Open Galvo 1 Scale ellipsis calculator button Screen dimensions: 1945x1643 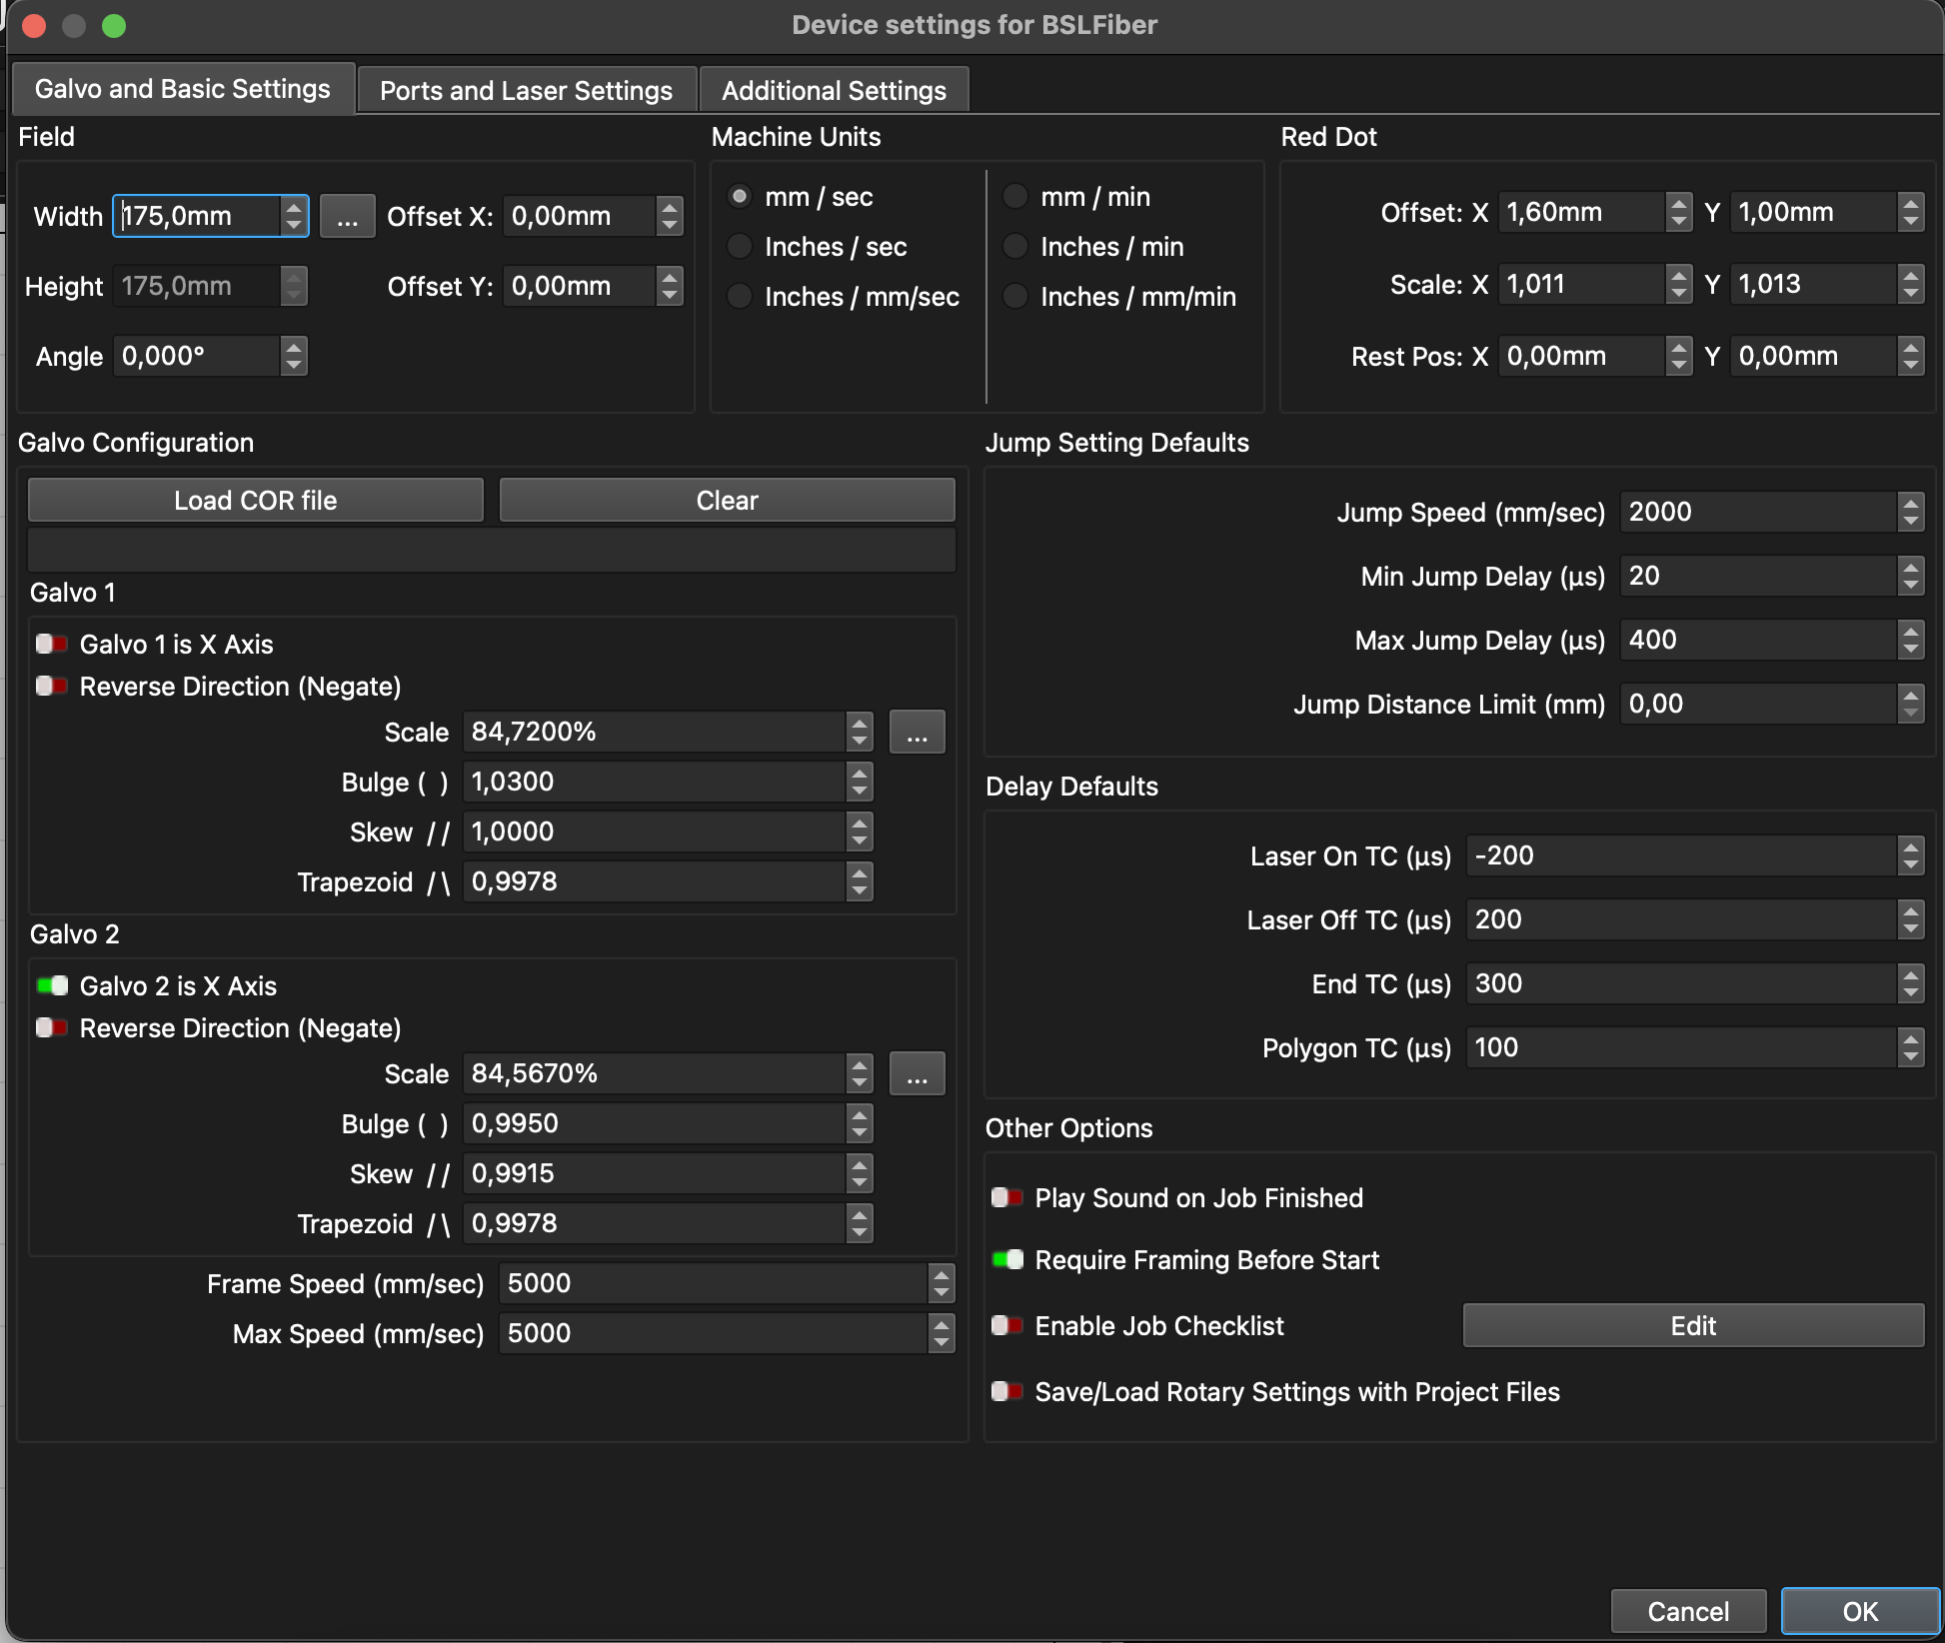(917, 733)
